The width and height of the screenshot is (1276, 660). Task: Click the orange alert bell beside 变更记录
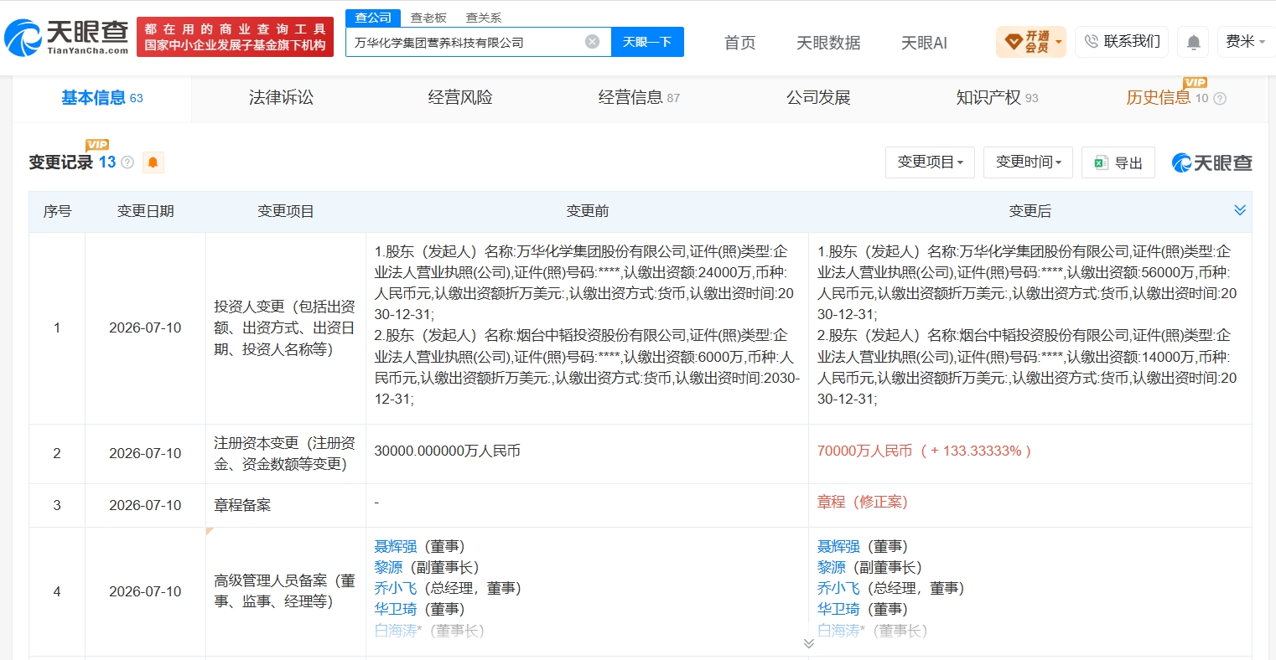click(x=153, y=162)
